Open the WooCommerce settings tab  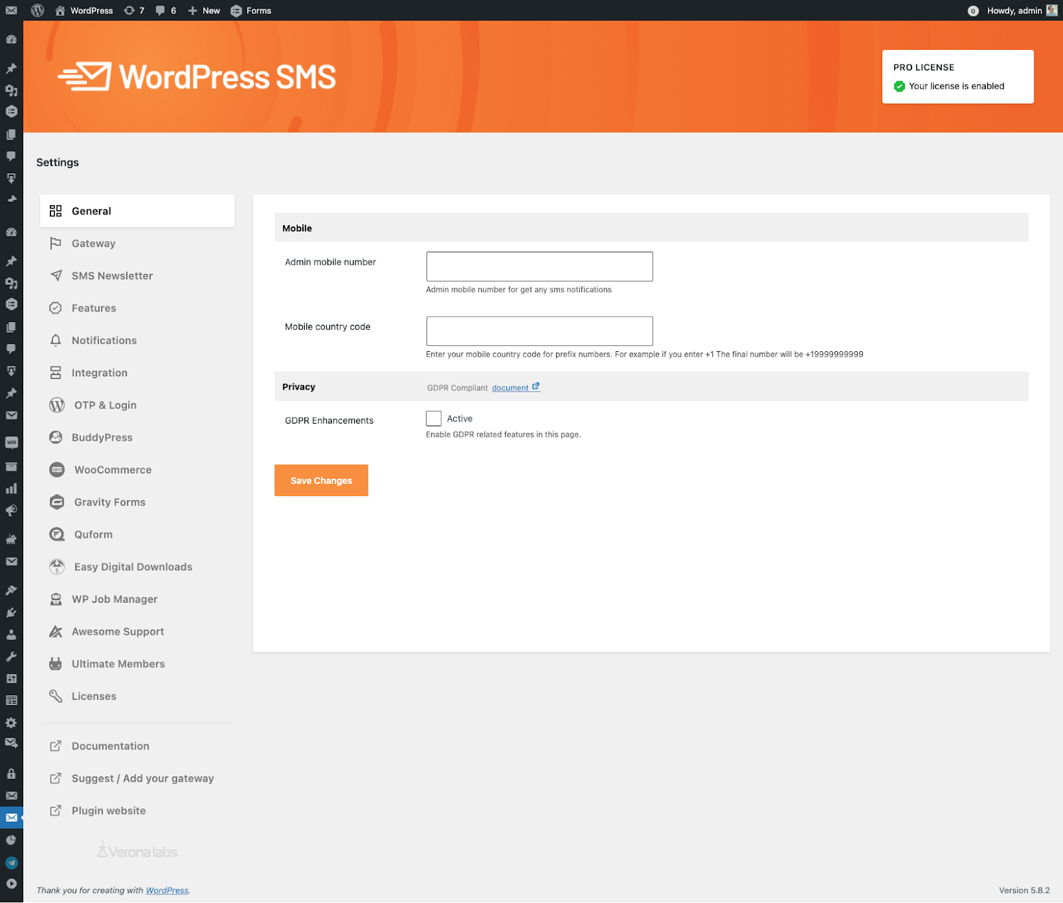(x=137, y=469)
